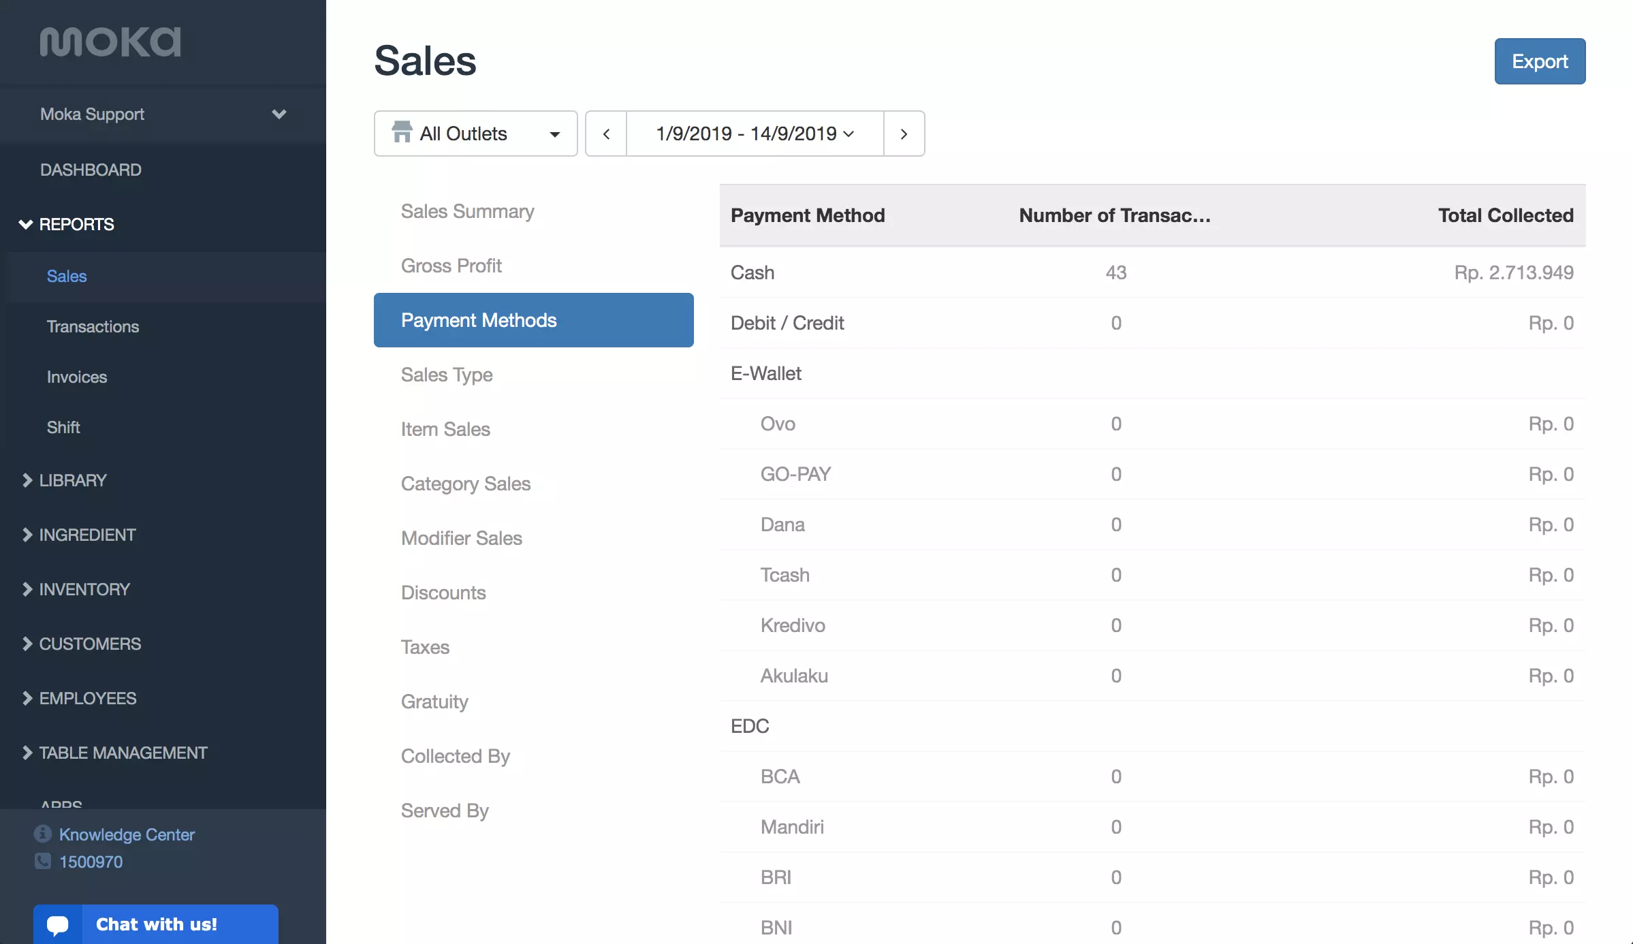Open the Knowledge Center link
The height and width of the screenshot is (944, 1633).
[x=127, y=834]
